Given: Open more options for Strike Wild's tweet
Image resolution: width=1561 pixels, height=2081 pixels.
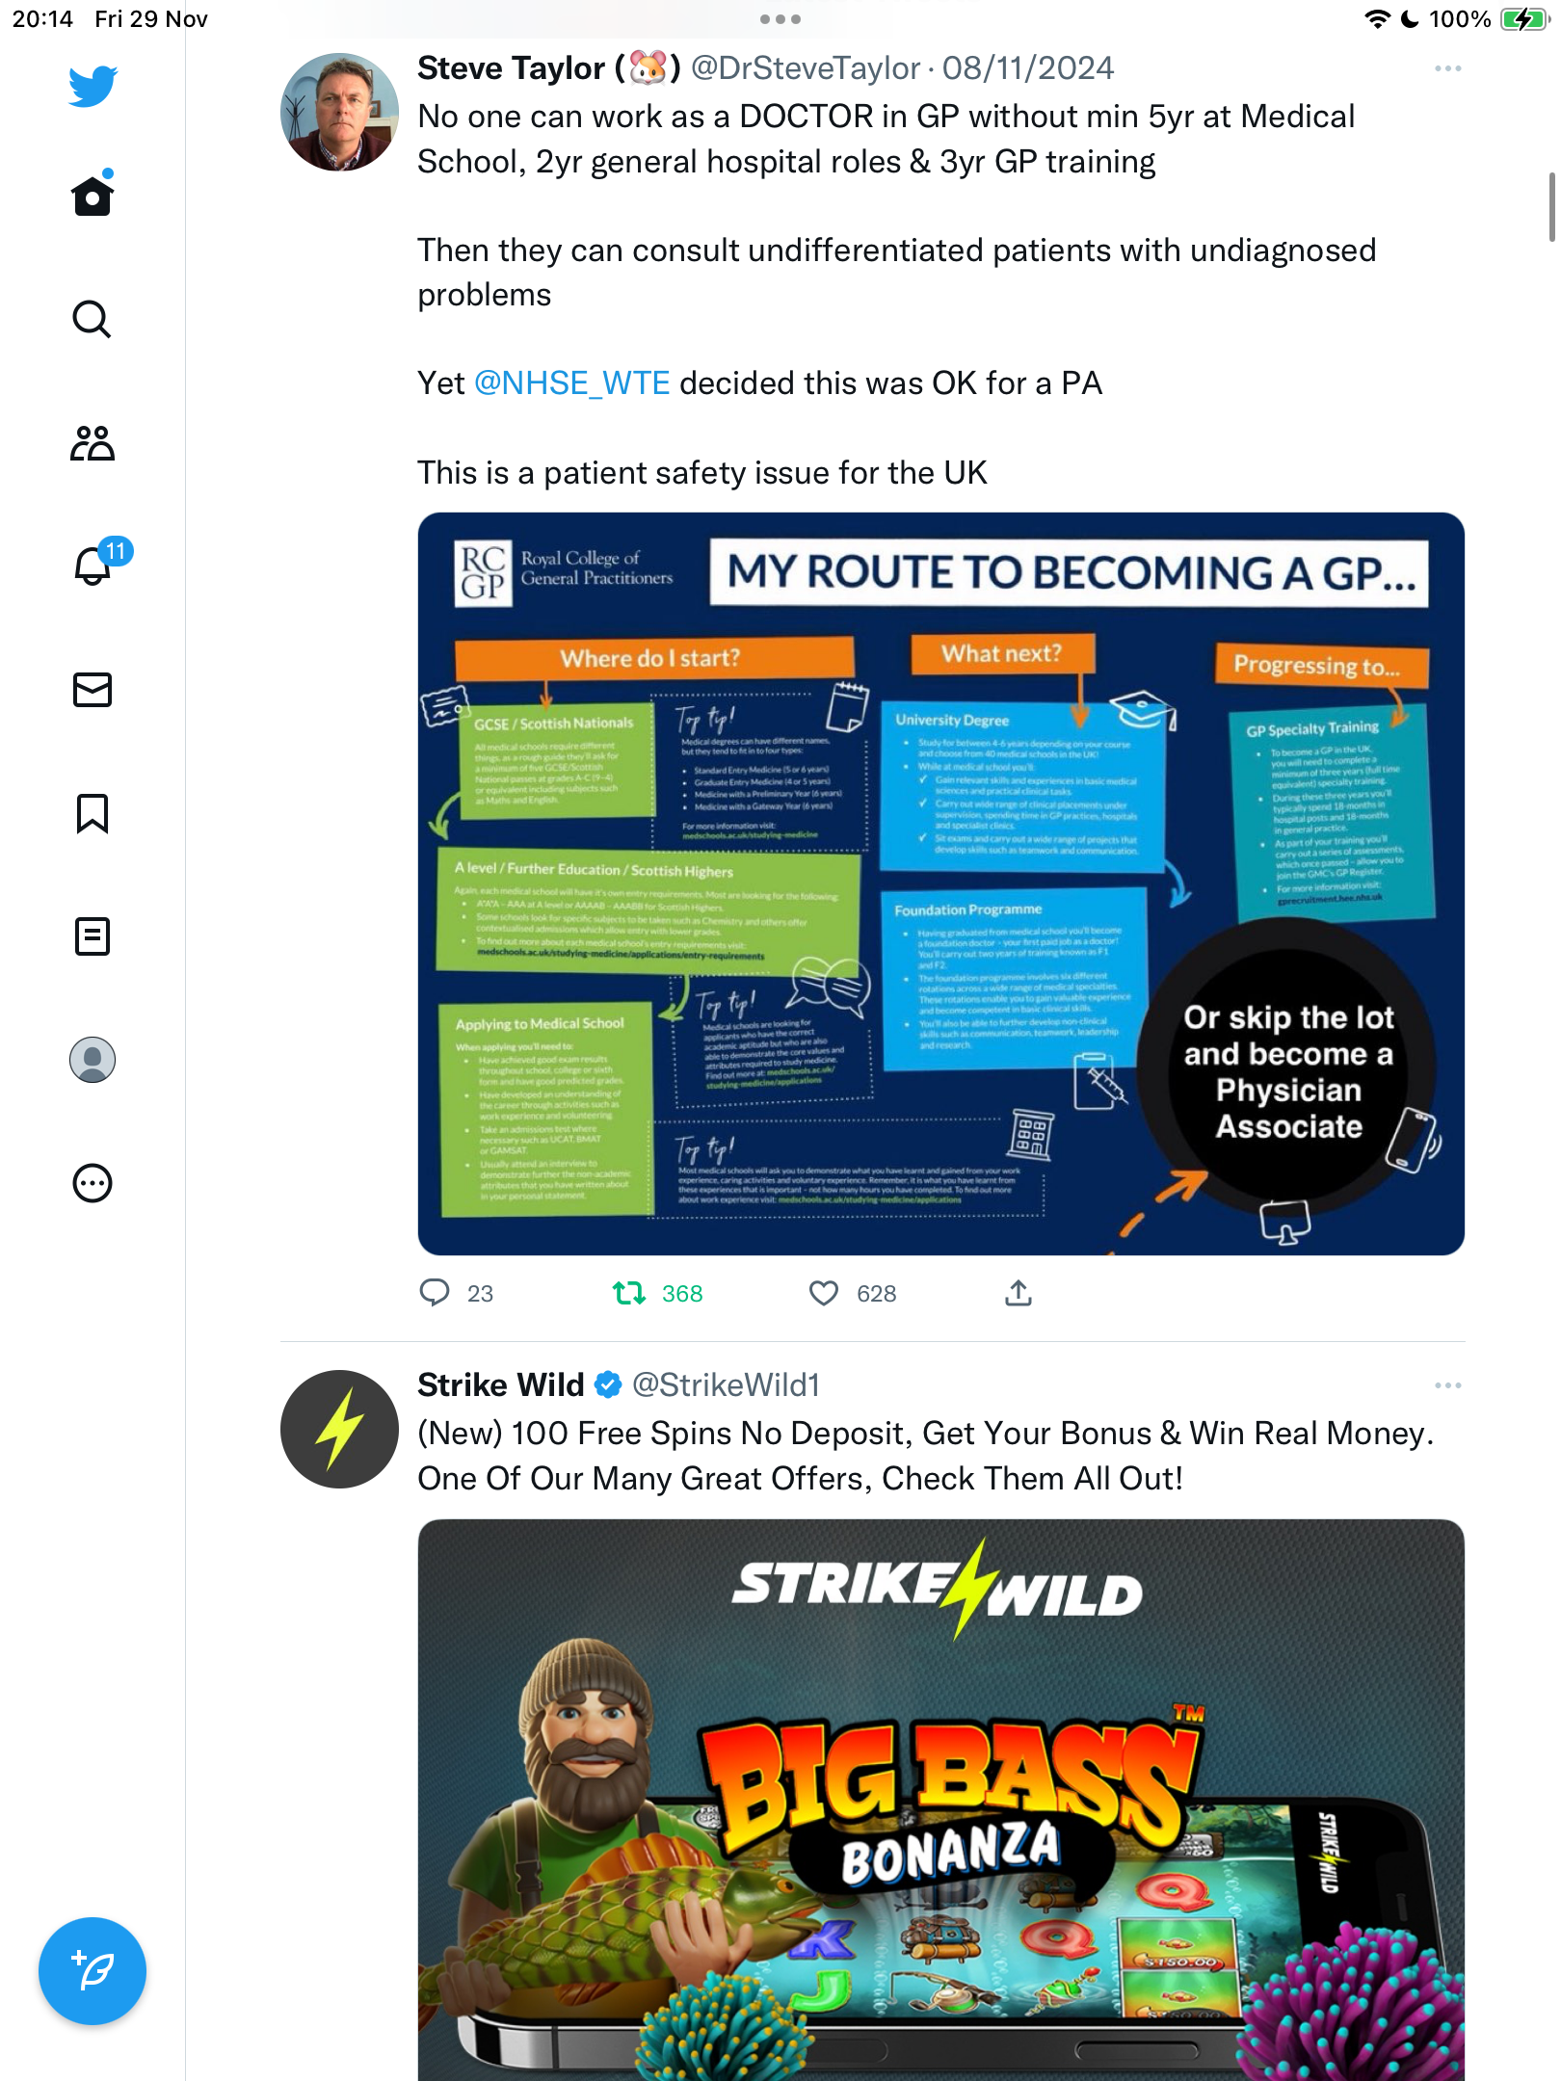Looking at the screenshot, I should [1447, 1385].
